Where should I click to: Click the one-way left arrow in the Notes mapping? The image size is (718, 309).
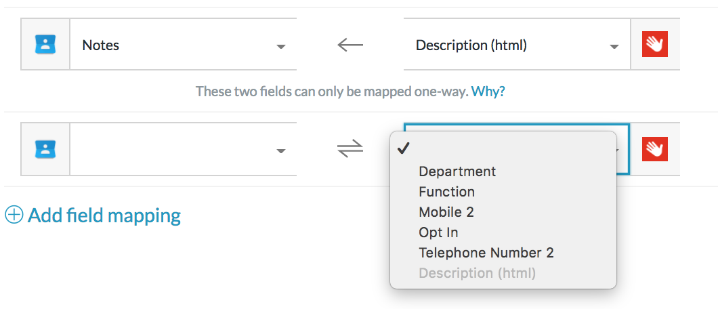tap(350, 45)
